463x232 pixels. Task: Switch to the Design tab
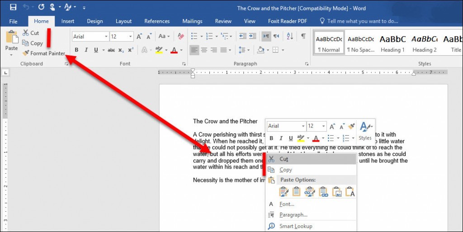pyautogui.click(x=95, y=21)
